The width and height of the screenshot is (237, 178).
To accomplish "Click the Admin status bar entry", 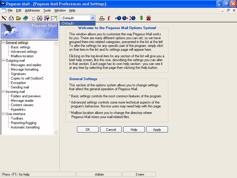I will point(99,174).
